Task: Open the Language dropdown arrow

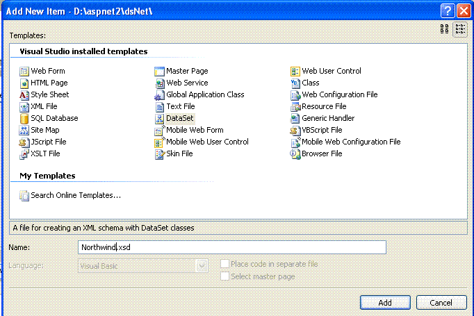Action: pyautogui.click(x=202, y=266)
